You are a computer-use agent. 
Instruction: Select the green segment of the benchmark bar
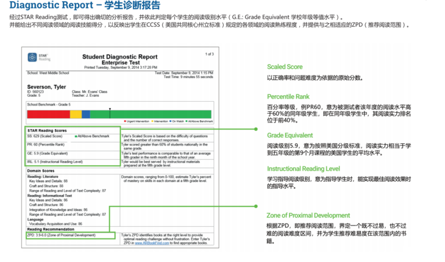point(151,115)
